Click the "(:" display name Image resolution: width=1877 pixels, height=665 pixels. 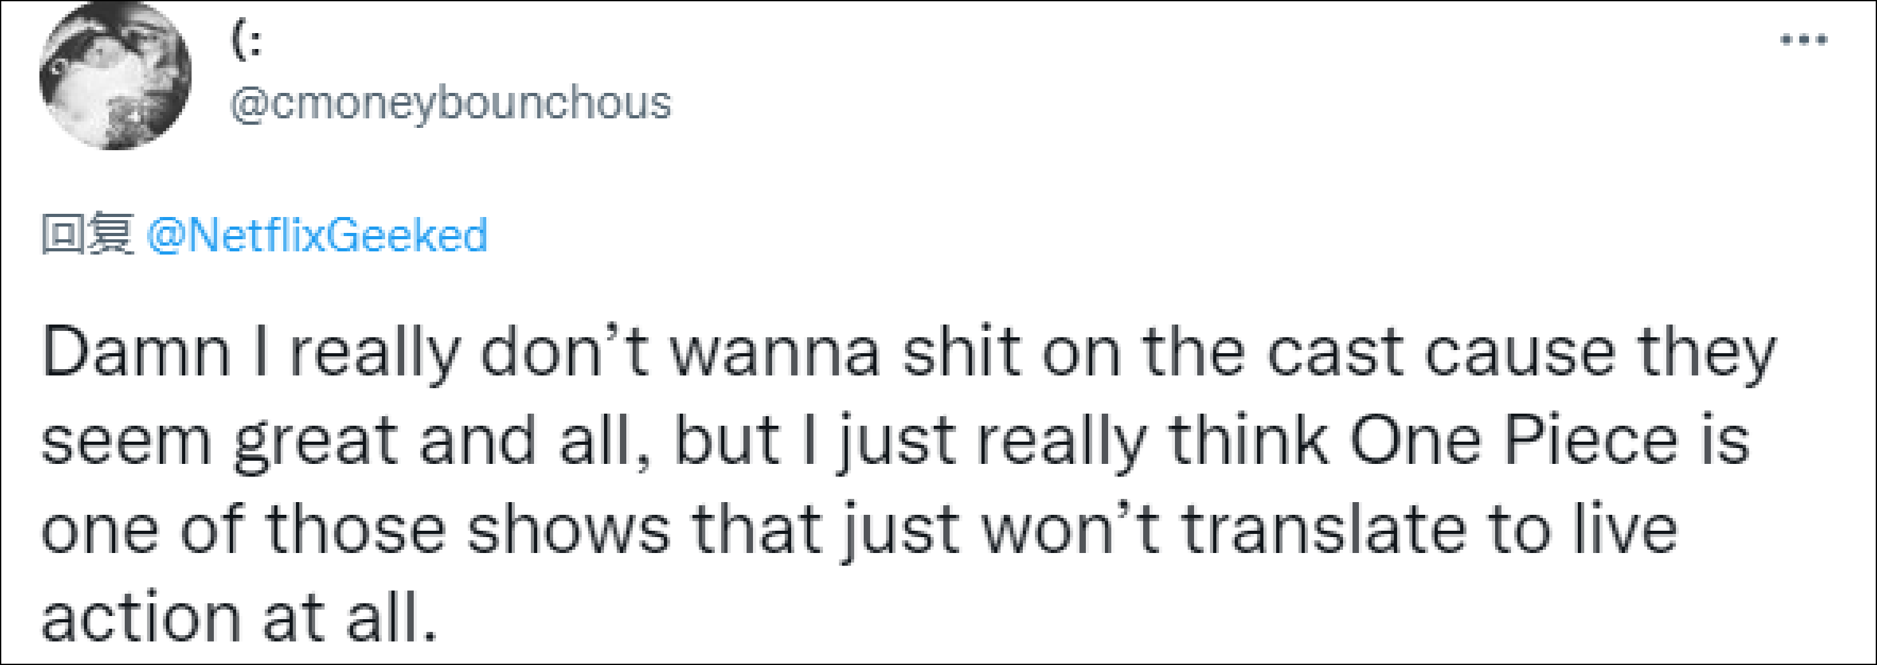pos(247,42)
